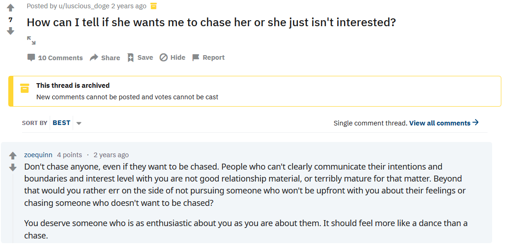This screenshot has height=250, width=505.
Task: Click the This thread is archived banner
Action: coord(255,91)
